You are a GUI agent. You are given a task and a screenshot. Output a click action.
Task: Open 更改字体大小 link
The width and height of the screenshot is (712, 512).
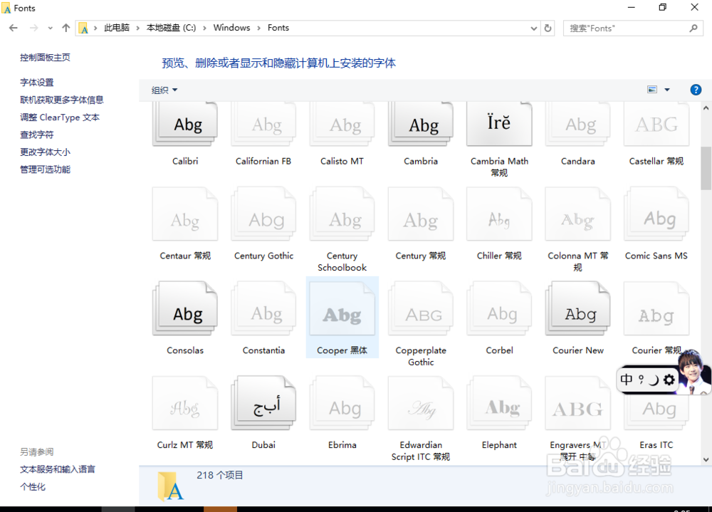[x=45, y=152]
